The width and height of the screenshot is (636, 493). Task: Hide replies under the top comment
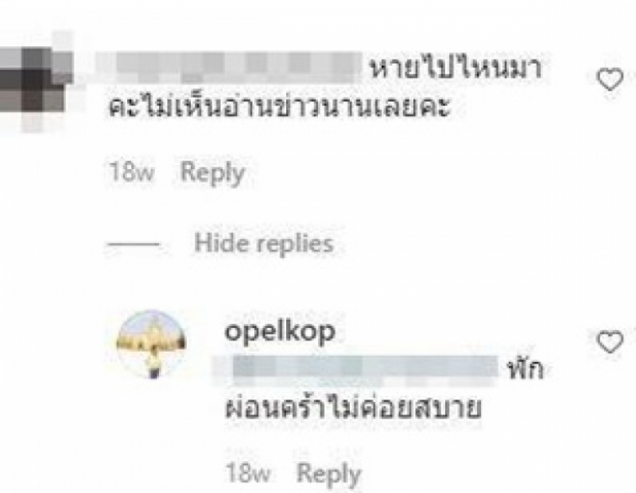click(x=264, y=244)
